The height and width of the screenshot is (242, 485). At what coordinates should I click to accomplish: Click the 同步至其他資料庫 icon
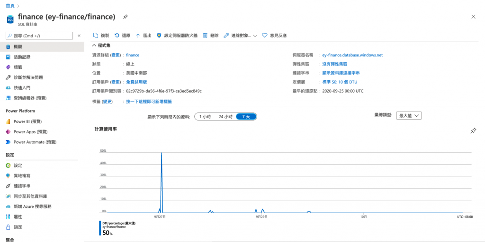[8, 196]
